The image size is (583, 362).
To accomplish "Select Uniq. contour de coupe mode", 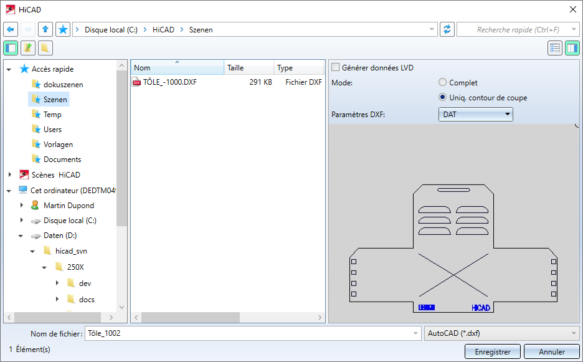I will point(442,97).
